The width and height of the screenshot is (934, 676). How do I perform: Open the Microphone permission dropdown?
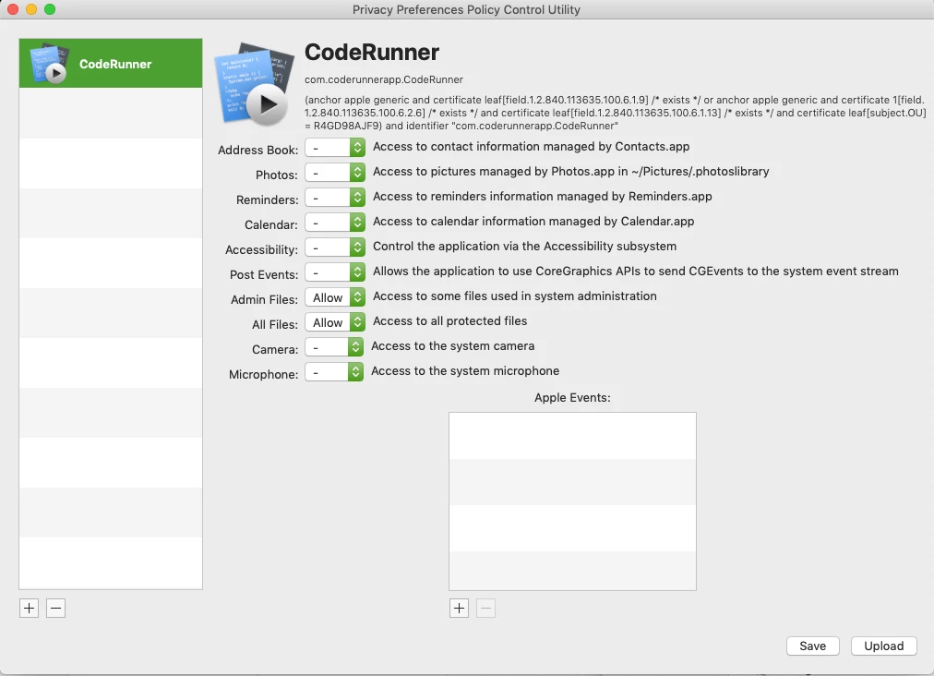tap(334, 372)
